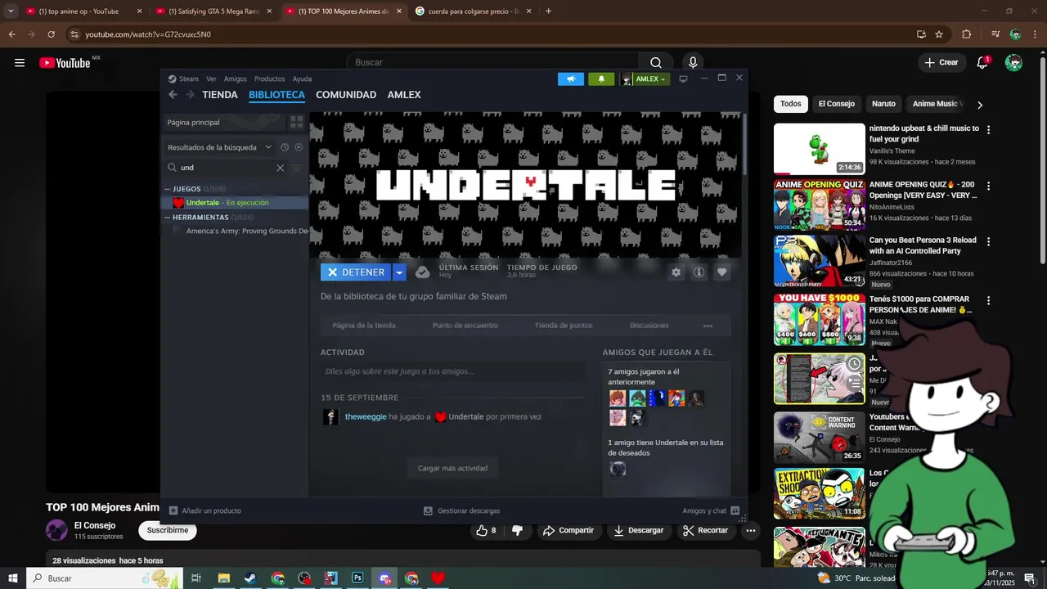Screen dimensions: 1047x589
Task: Open Windows Start menu
Action: pos(12,578)
